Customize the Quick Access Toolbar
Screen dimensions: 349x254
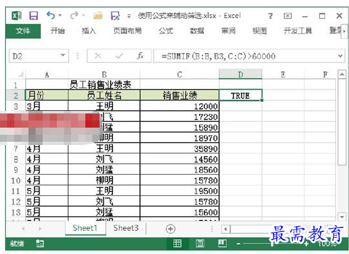[x=129, y=16]
